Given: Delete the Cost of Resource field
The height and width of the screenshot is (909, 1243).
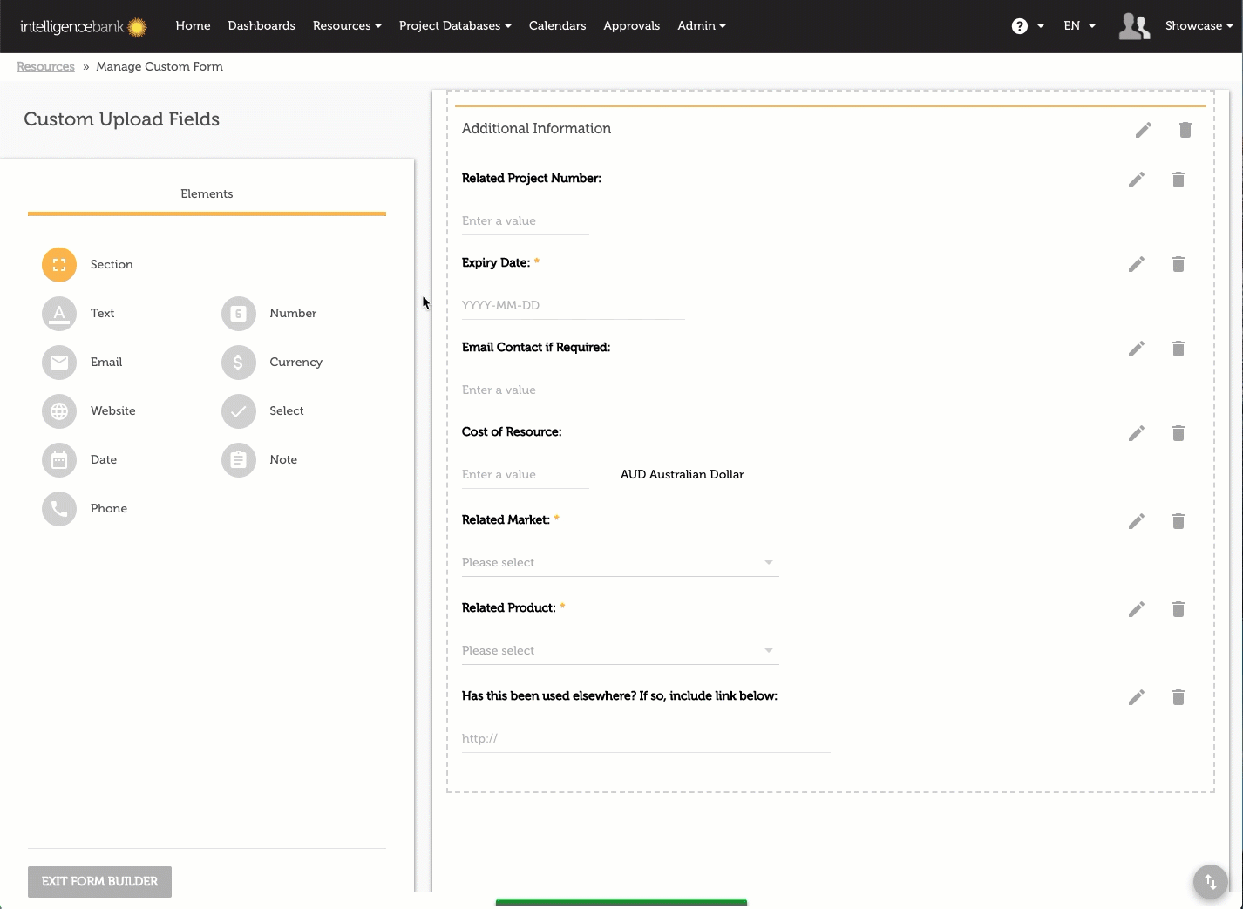Looking at the screenshot, I should tap(1178, 433).
